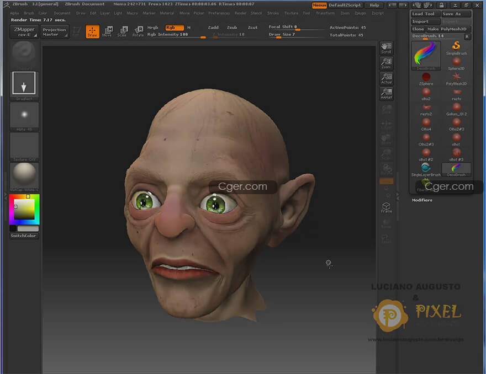Select the Rotate mode button

[x=138, y=31]
